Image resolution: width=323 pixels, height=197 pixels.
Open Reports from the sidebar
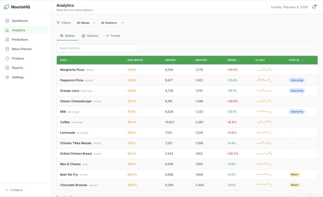[x=26, y=68]
